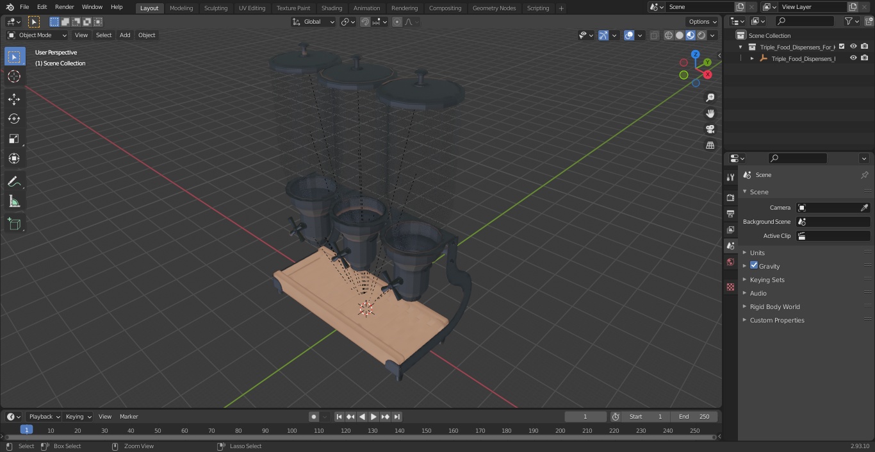This screenshot has height=452, width=875.
Task: Choose the Add Cube tool
Action: pos(15,224)
